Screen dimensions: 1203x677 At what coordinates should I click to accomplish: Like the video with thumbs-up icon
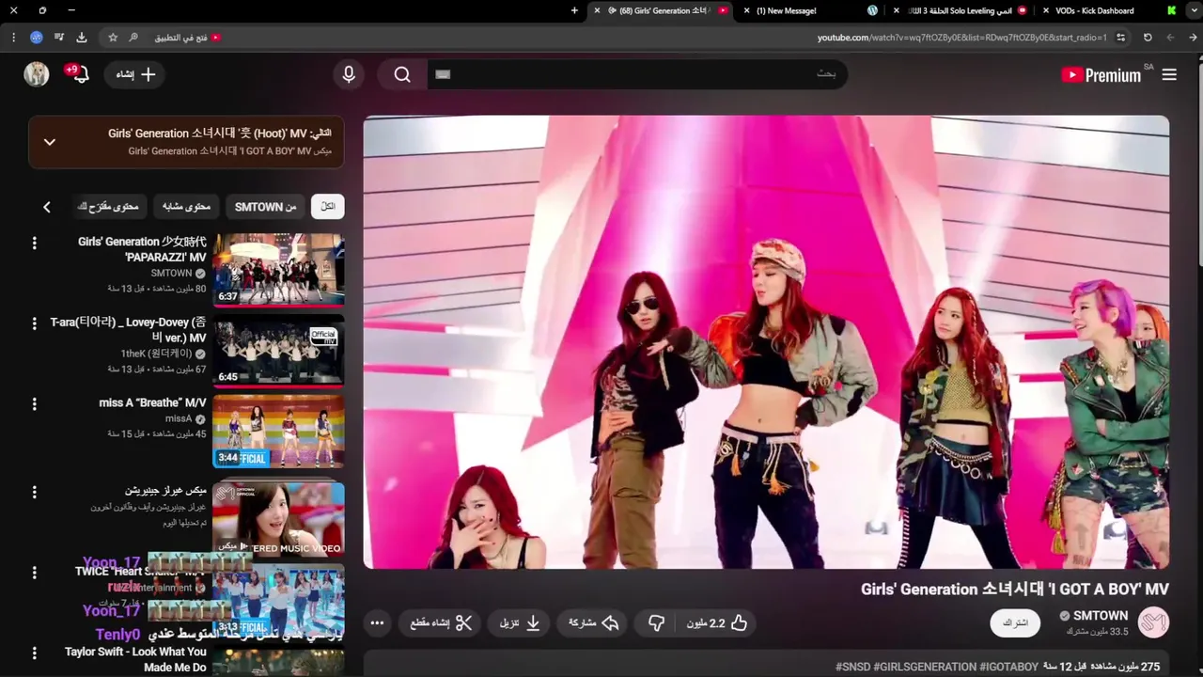[x=718, y=622]
